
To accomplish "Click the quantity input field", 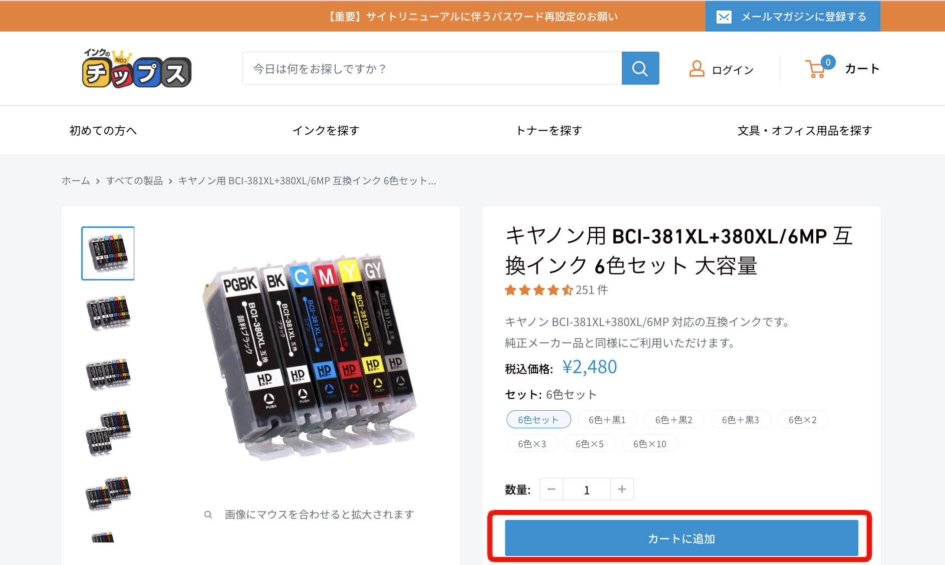I will pyautogui.click(x=587, y=489).
